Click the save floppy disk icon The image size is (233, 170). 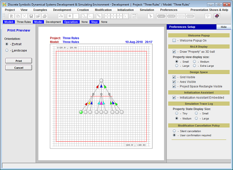(x=31, y=16)
